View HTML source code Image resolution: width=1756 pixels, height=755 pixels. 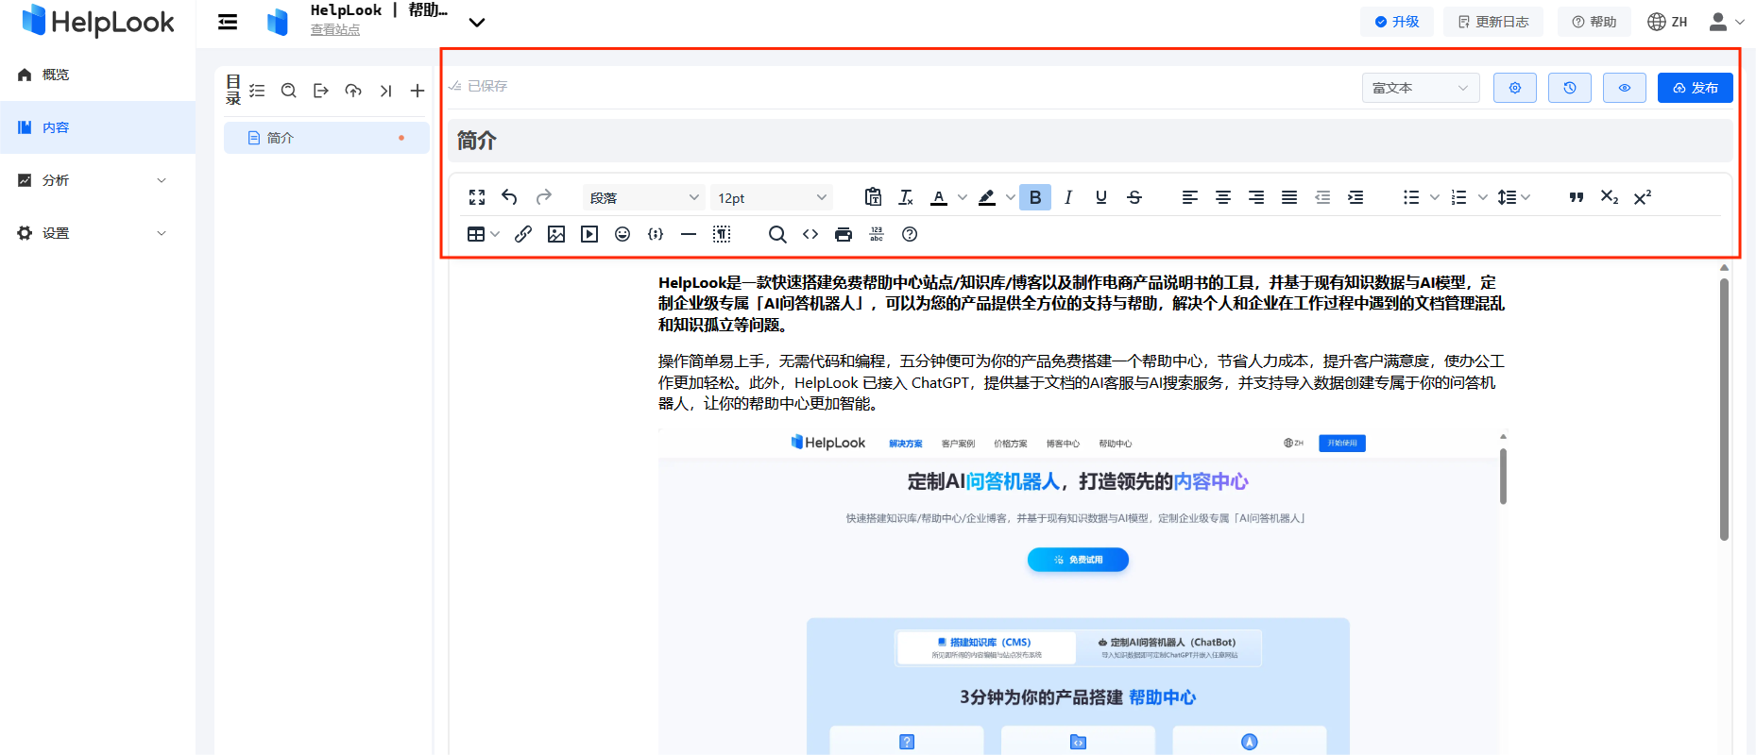810,234
